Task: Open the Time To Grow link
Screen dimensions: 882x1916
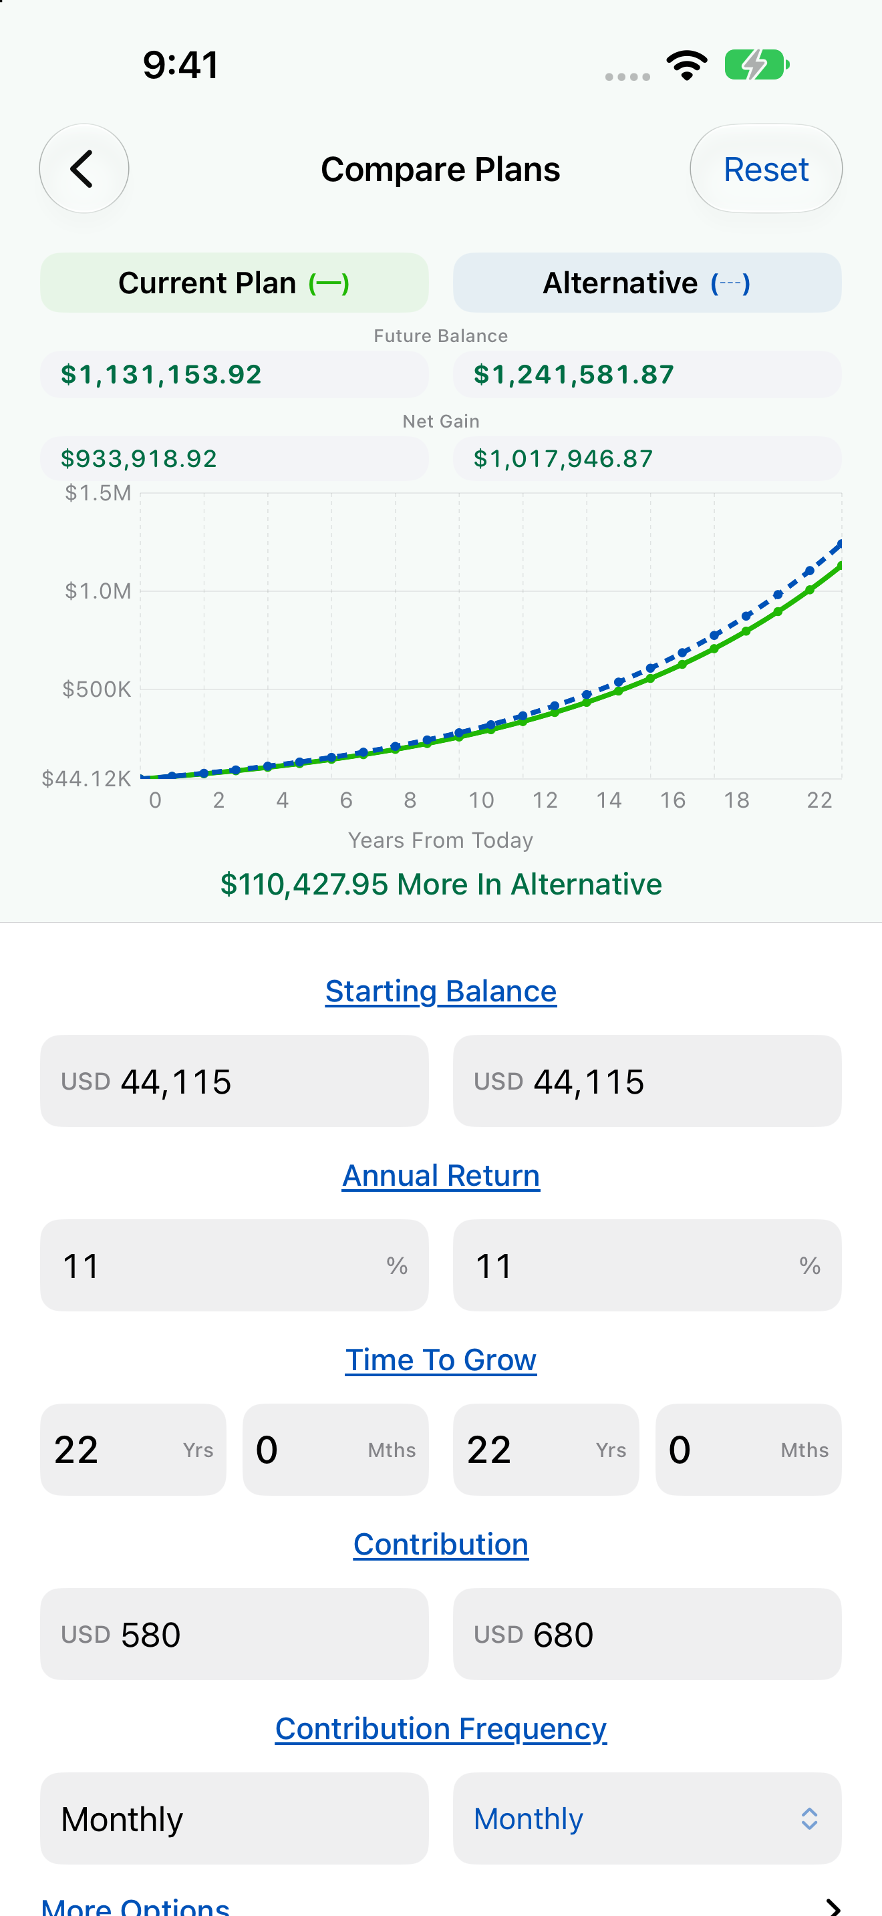Action: tap(441, 1360)
